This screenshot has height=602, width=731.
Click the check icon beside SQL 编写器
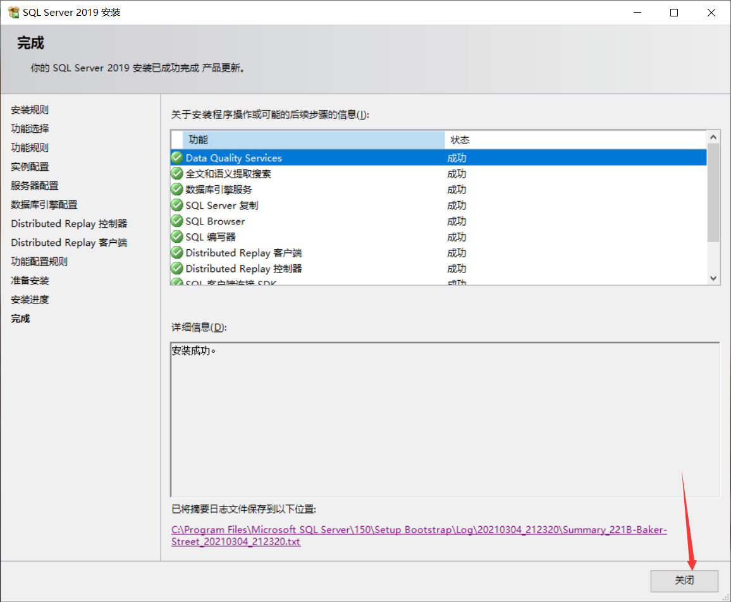click(176, 237)
